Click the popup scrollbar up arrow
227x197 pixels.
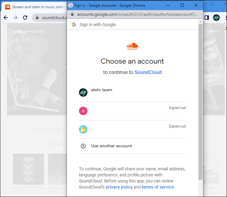[200, 22]
